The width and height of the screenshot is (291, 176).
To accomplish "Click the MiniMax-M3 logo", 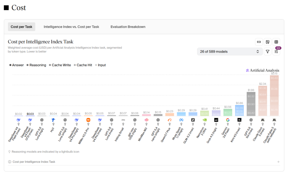I will (146, 120).
